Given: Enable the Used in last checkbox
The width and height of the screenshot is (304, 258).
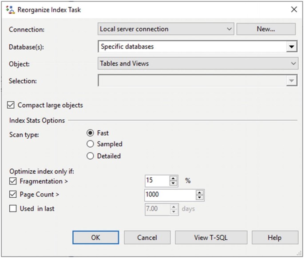Looking at the screenshot, I should coord(12,208).
